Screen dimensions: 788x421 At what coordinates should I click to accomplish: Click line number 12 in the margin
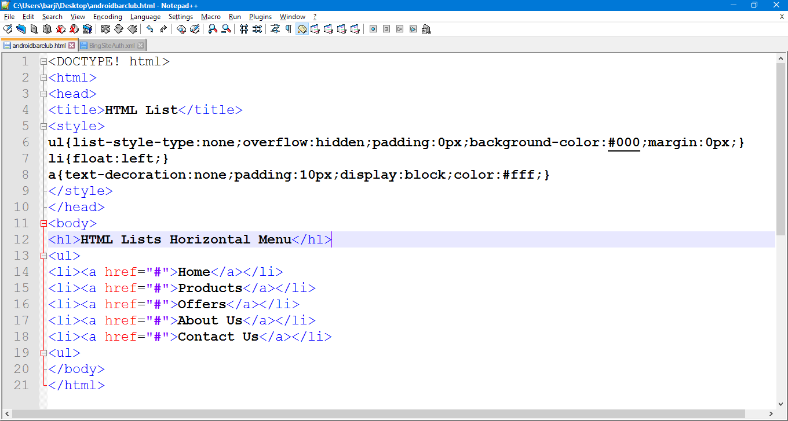pyautogui.click(x=21, y=239)
